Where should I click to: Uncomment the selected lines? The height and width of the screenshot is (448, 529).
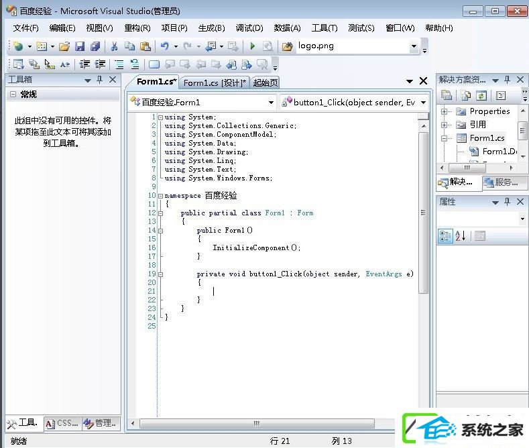click(135, 64)
